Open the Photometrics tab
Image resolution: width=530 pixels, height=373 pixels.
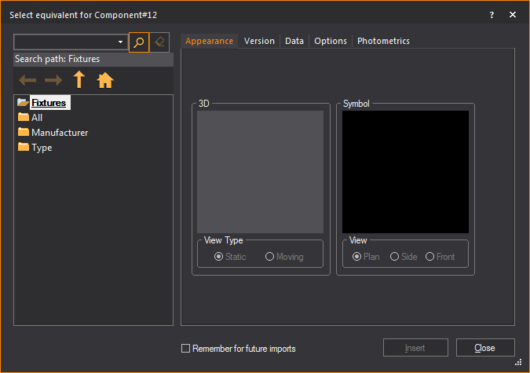tap(383, 41)
